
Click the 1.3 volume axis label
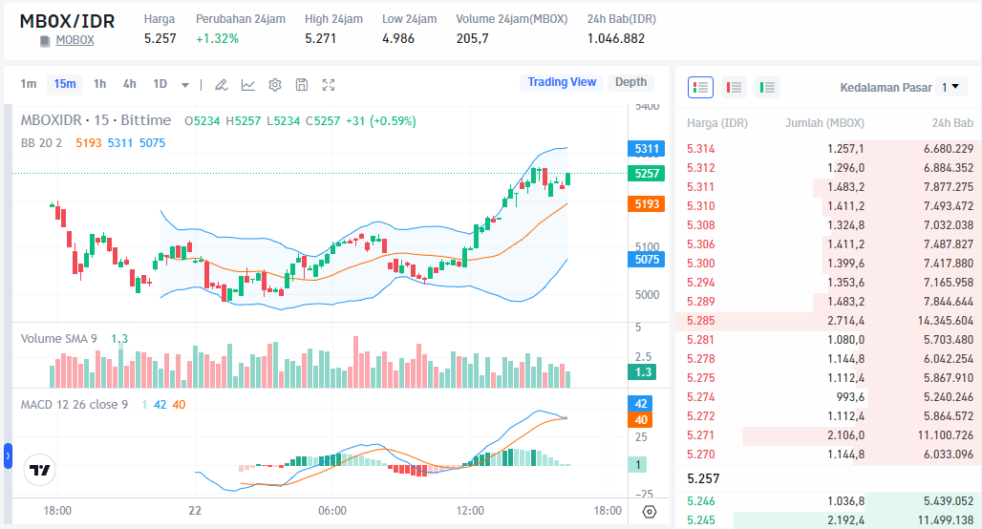coord(643,371)
